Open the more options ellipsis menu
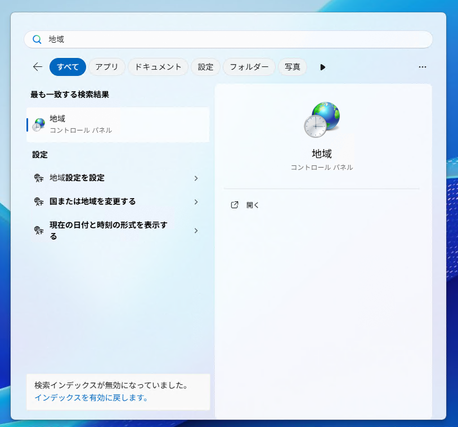Viewport: 458px width, 427px height. [x=423, y=67]
